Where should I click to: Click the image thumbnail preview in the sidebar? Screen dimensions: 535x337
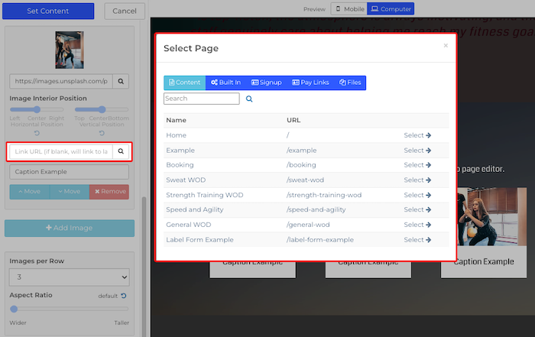(70, 50)
